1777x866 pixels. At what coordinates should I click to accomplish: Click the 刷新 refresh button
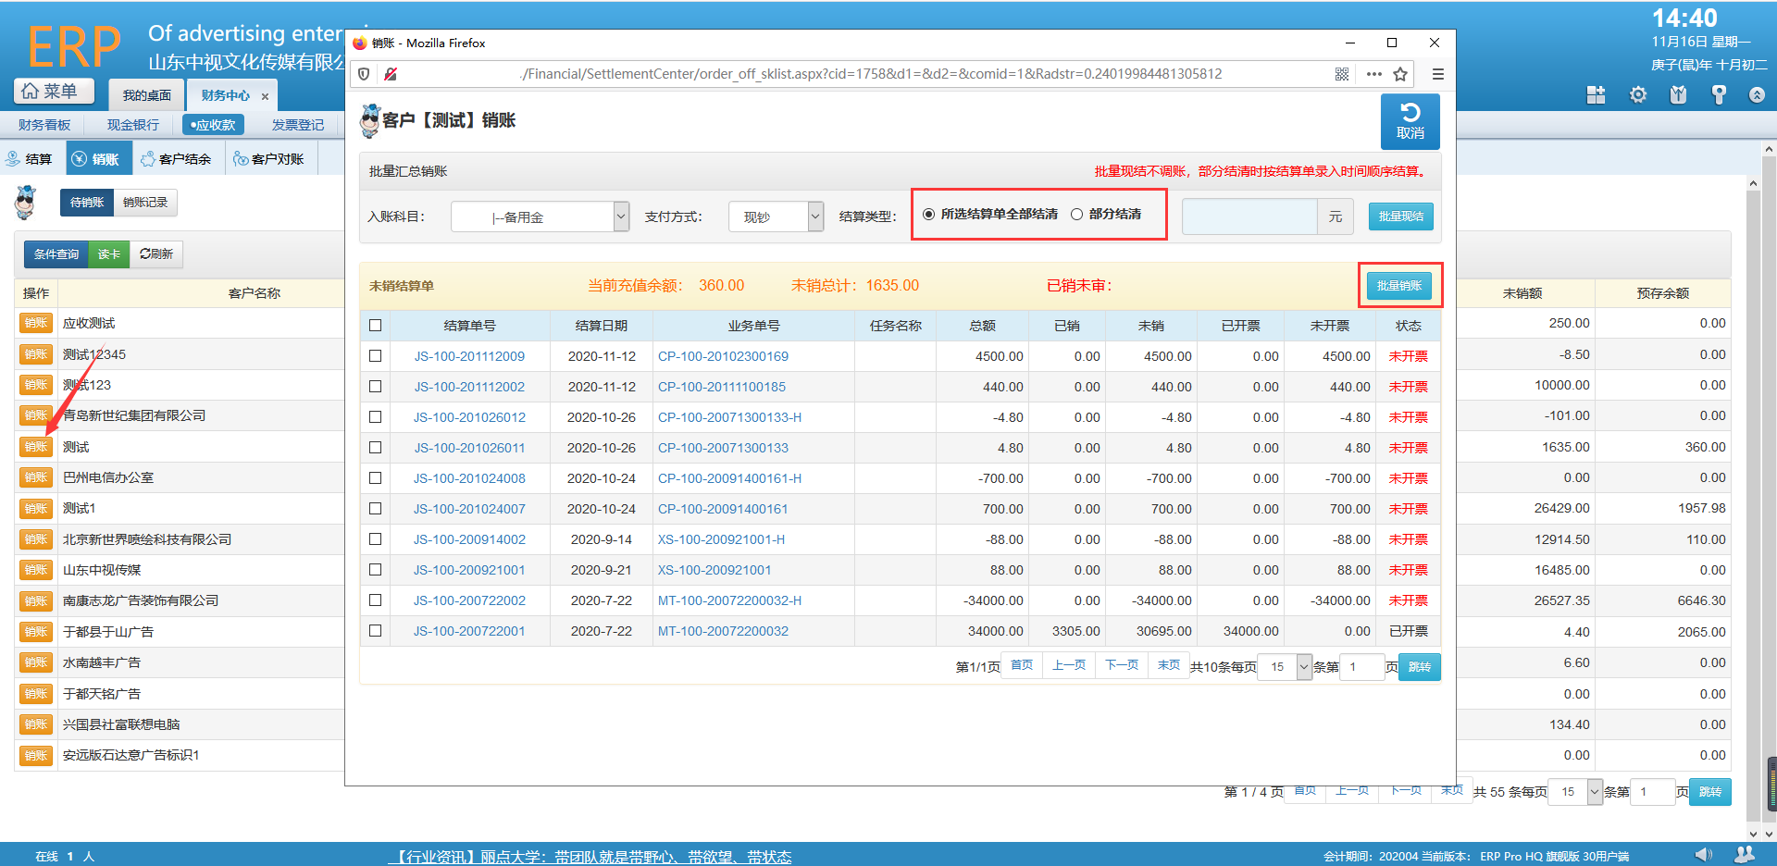click(x=156, y=254)
